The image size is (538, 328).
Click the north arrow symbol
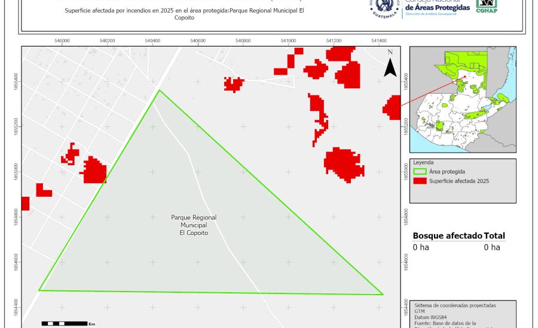tap(390, 64)
